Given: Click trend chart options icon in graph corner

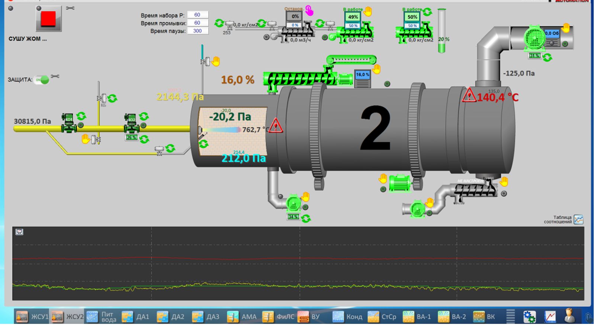Looking at the screenshot, I should coord(19,232).
